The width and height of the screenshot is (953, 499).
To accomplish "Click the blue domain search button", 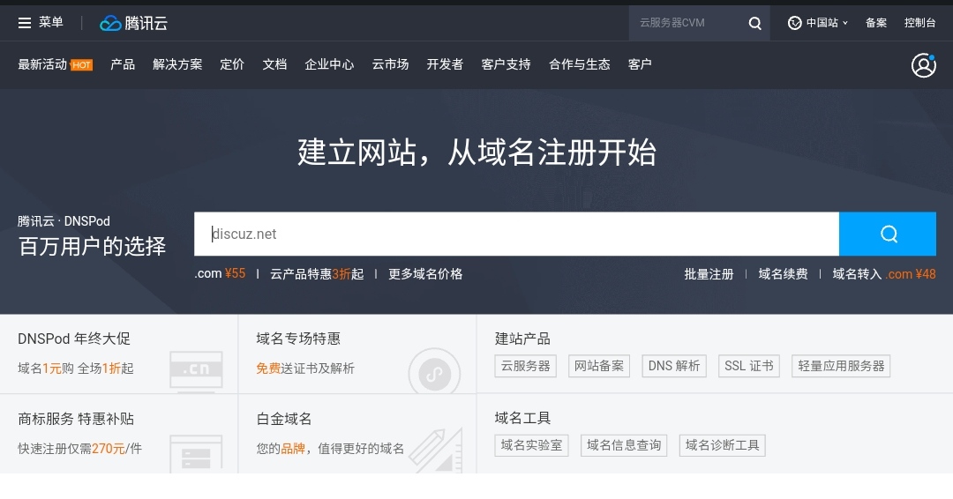I will click(x=888, y=234).
